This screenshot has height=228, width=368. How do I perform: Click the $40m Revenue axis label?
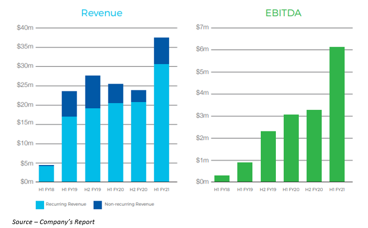[25, 27]
